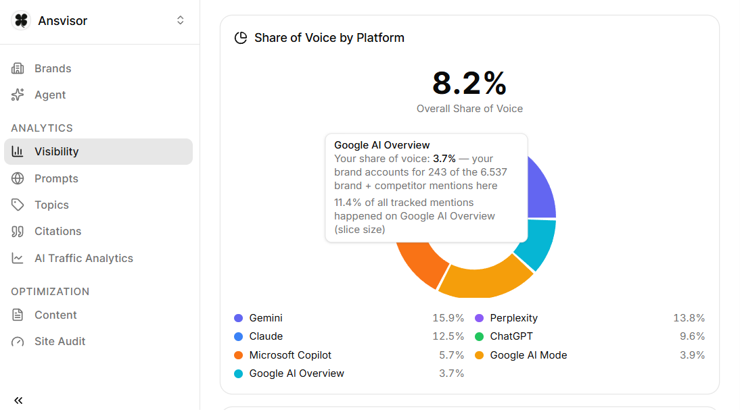Viewport: 740px width, 416px height.
Task: Click the Claude legend color dot
Action: [x=238, y=336]
